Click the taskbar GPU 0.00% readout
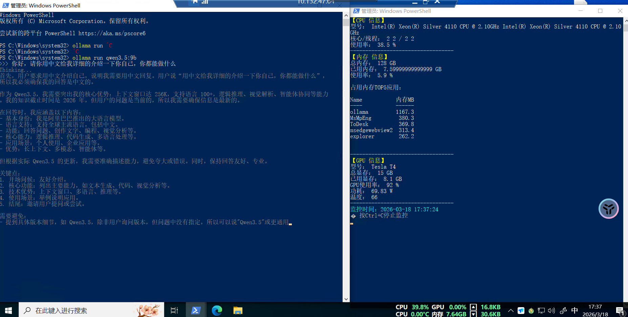The height and width of the screenshot is (317, 628). pyautogui.click(x=449, y=307)
